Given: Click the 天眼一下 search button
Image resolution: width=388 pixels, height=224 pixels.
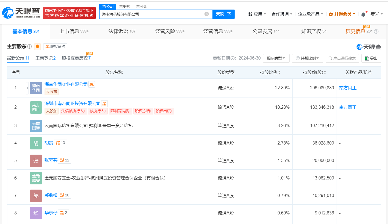Looking at the screenshot, I should (x=223, y=14).
